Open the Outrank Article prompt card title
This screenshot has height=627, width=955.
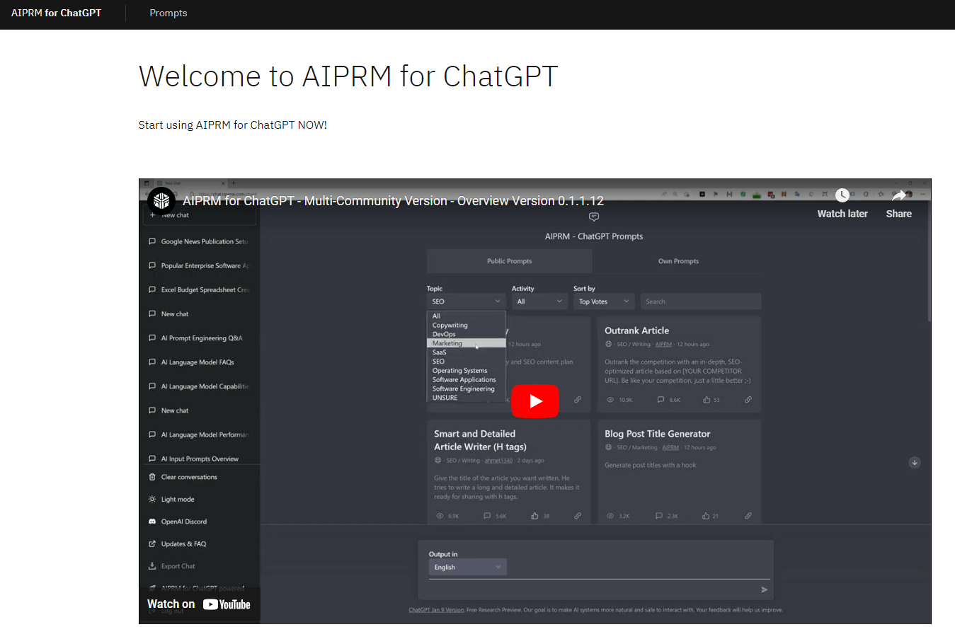(636, 330)
